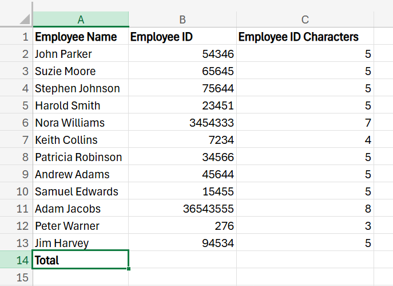Click the empty Total cell in column C
This screenshot has height=286, width=393.
tap(305, 260)
